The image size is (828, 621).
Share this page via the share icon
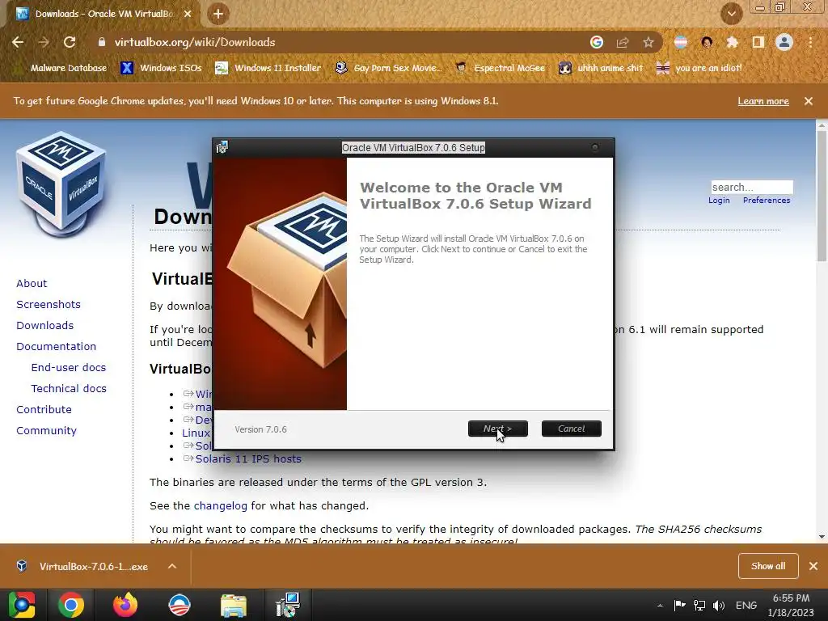623,42
